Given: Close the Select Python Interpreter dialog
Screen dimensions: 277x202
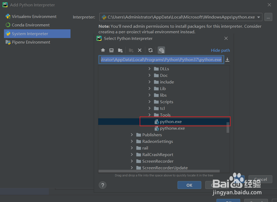Looking at the screenshot, I should click(226, 38).
